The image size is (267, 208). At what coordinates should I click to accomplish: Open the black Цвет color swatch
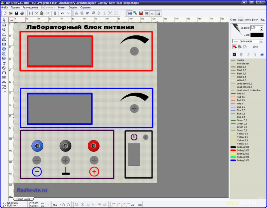(x=257, y=35)
